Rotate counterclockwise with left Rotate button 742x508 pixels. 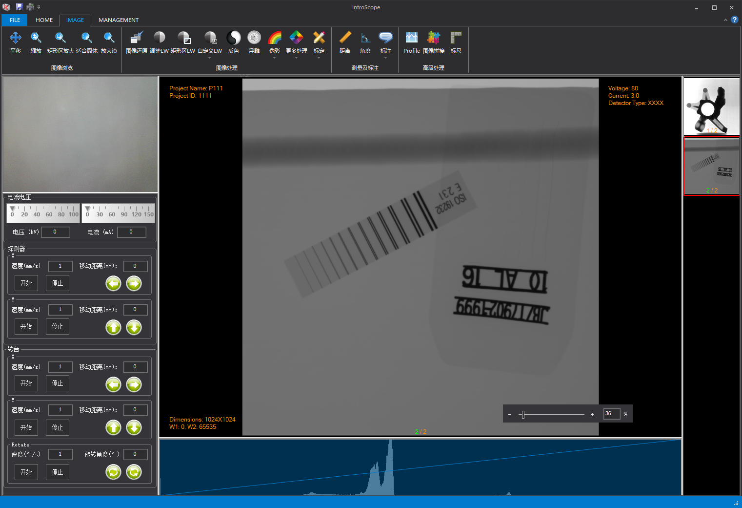(114, 472)
